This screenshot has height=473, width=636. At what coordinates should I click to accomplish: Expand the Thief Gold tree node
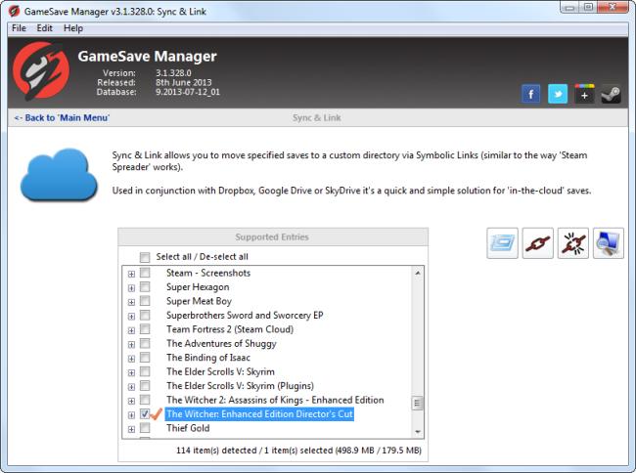click(131, 429)
